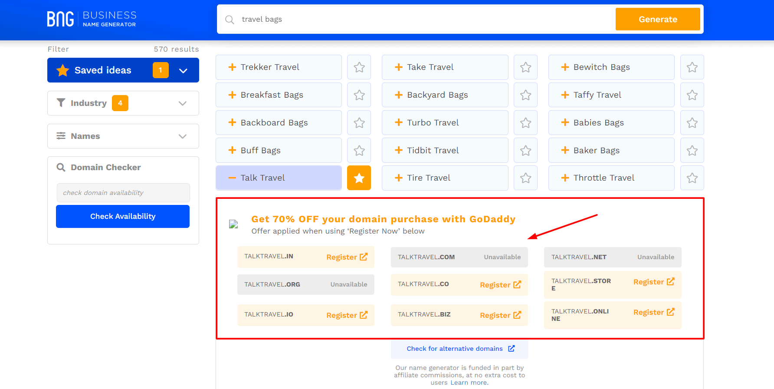Star the Take Travel name idea
Screen dimensions: 774x389
click(x=525, y=67)
